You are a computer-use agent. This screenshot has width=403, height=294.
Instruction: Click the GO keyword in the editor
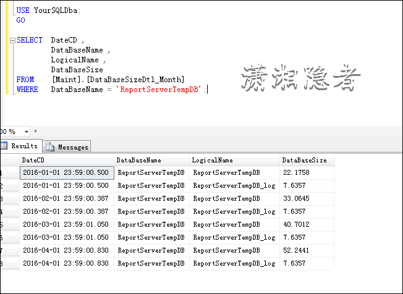tap(20, 20)
